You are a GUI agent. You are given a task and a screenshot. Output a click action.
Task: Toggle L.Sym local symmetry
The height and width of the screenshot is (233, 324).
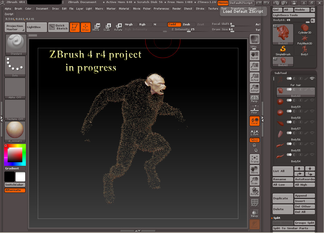click(255, 132)
